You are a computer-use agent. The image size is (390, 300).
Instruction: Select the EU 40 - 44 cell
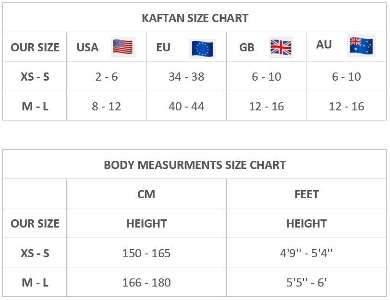point(186,107)
